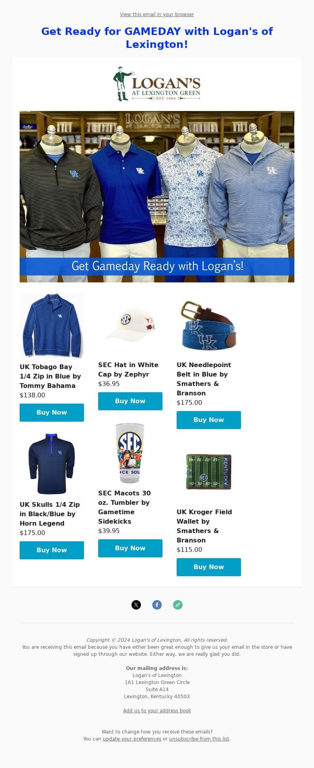This screenshot has height=768, width=314.
Task: Open the SEC white hat product image
Action: pyautogui.click(x=130, y=325)
